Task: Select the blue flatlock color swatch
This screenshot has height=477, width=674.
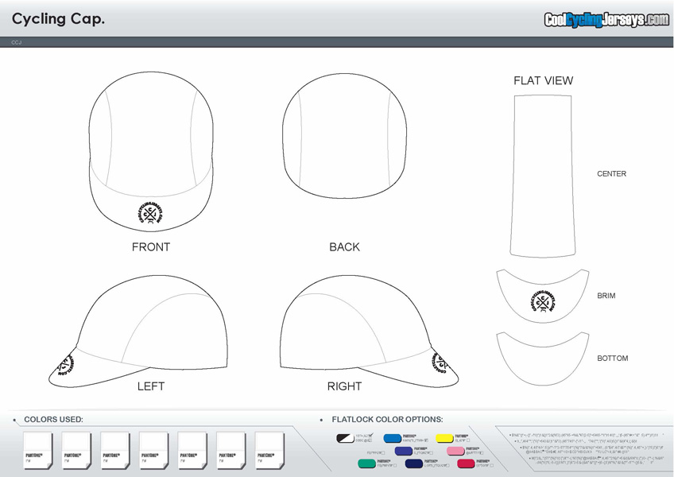Action: coord(393,438)
